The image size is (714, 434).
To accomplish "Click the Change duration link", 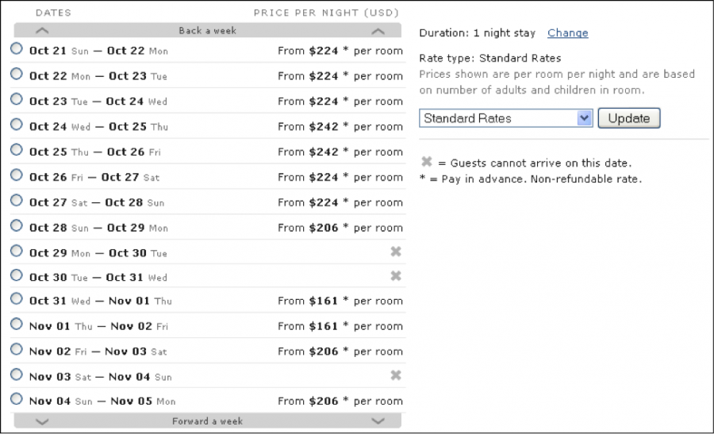I will [567, 33].
